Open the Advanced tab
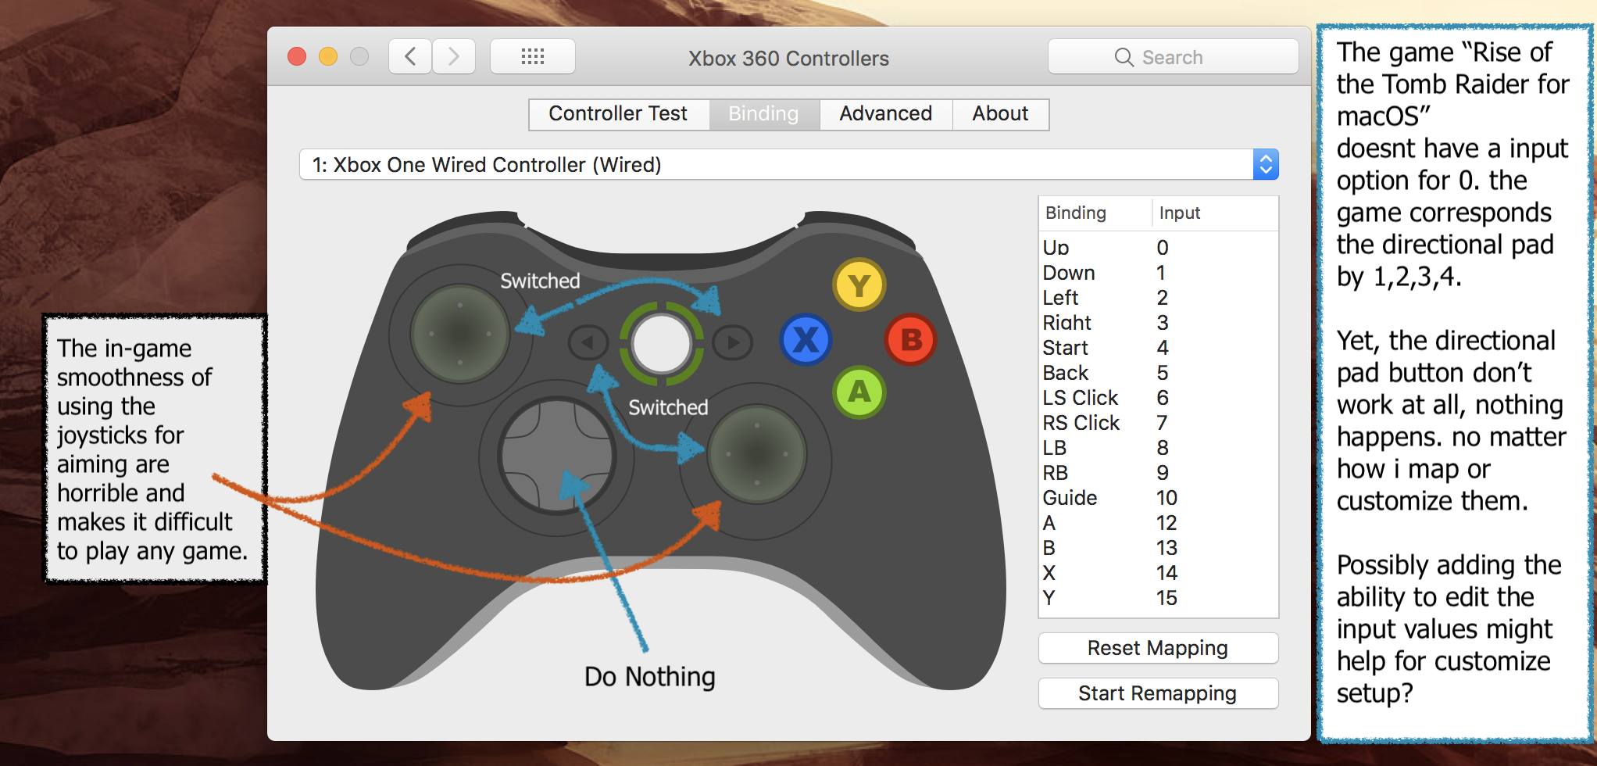1597x766 pixels. [886, 114]
